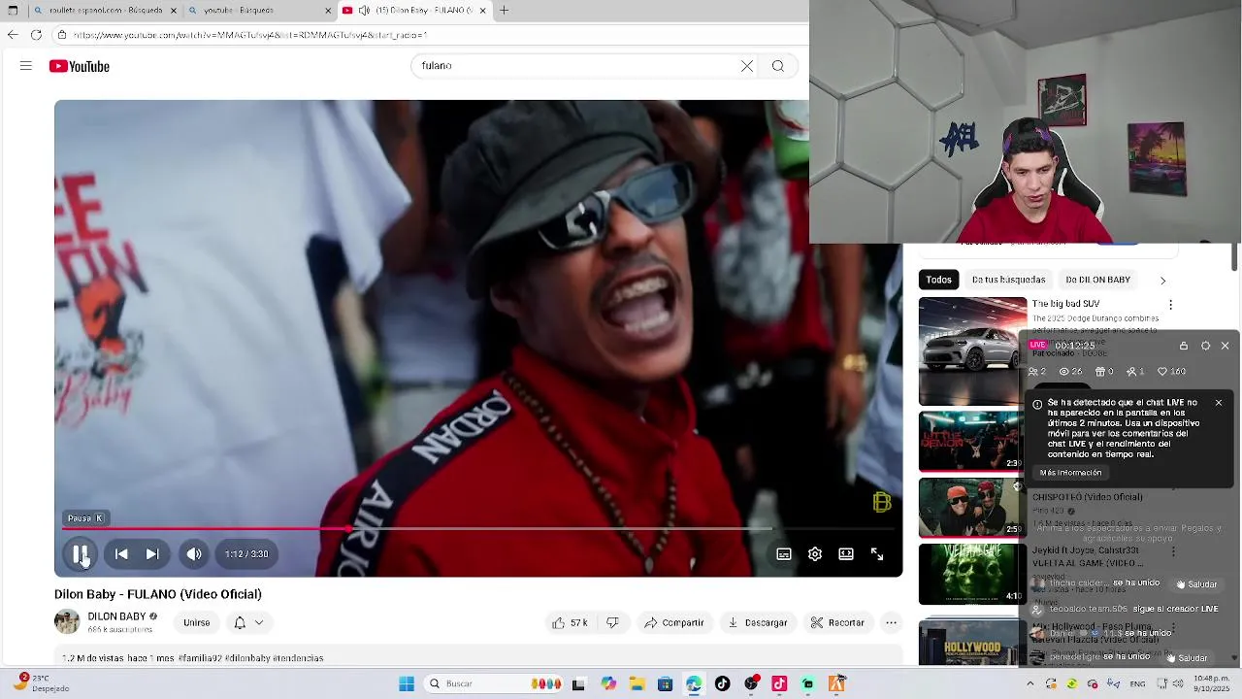Close the Dilon Baby FULANO browser tab

(481, 11)
